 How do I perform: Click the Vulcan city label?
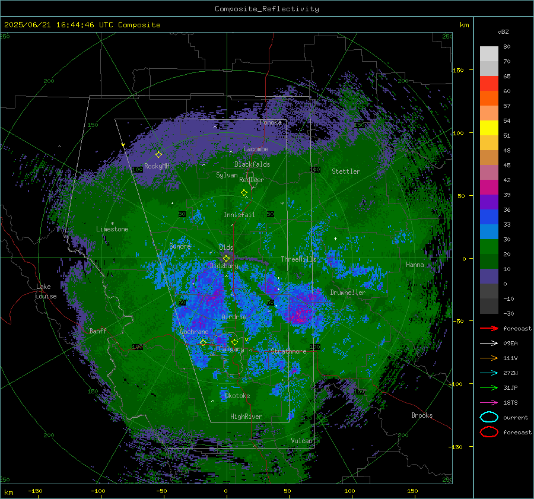coord(301,441)
